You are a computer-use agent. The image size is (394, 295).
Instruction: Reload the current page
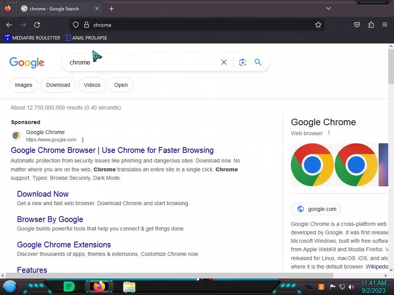coord(37,25)
